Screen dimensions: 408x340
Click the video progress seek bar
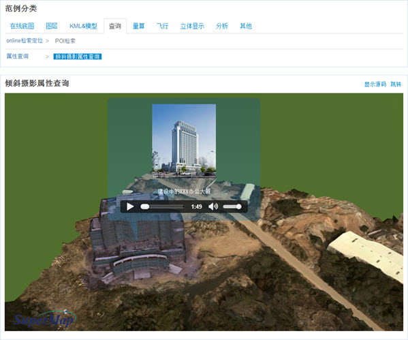click(163, 206)
